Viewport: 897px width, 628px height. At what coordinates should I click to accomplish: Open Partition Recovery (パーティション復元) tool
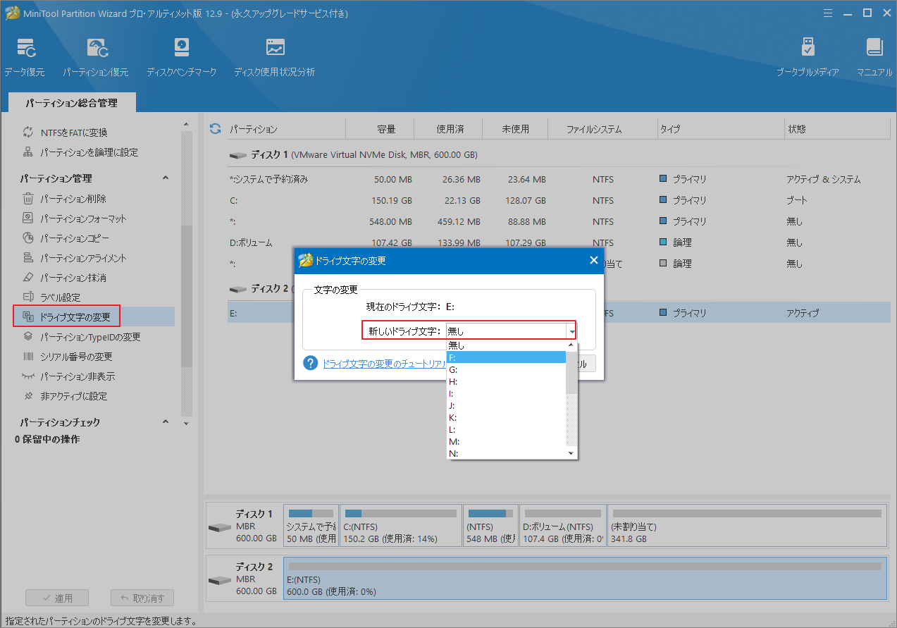(96, 58)
